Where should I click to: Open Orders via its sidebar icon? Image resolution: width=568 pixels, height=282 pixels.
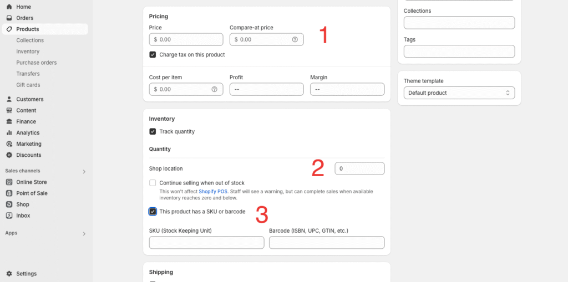[9, 18]
